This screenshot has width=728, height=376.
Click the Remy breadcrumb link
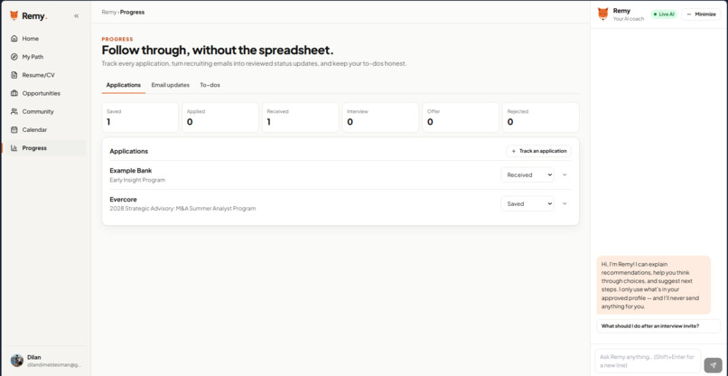pos(109,12)
